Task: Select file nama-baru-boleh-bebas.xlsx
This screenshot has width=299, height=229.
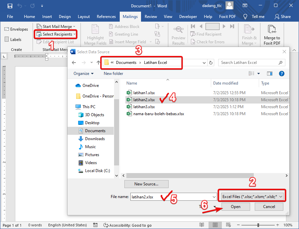Action: pyautogui.click(x=155, y=114)
